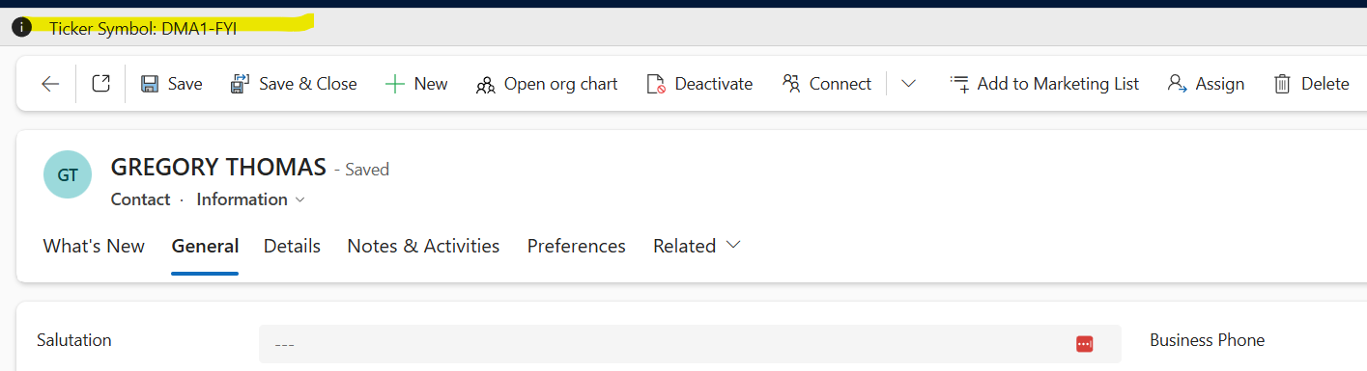Viewport: 1367px width, 371px height.
Task: Open the Notes & Activities tab
Action: point(423,246)
